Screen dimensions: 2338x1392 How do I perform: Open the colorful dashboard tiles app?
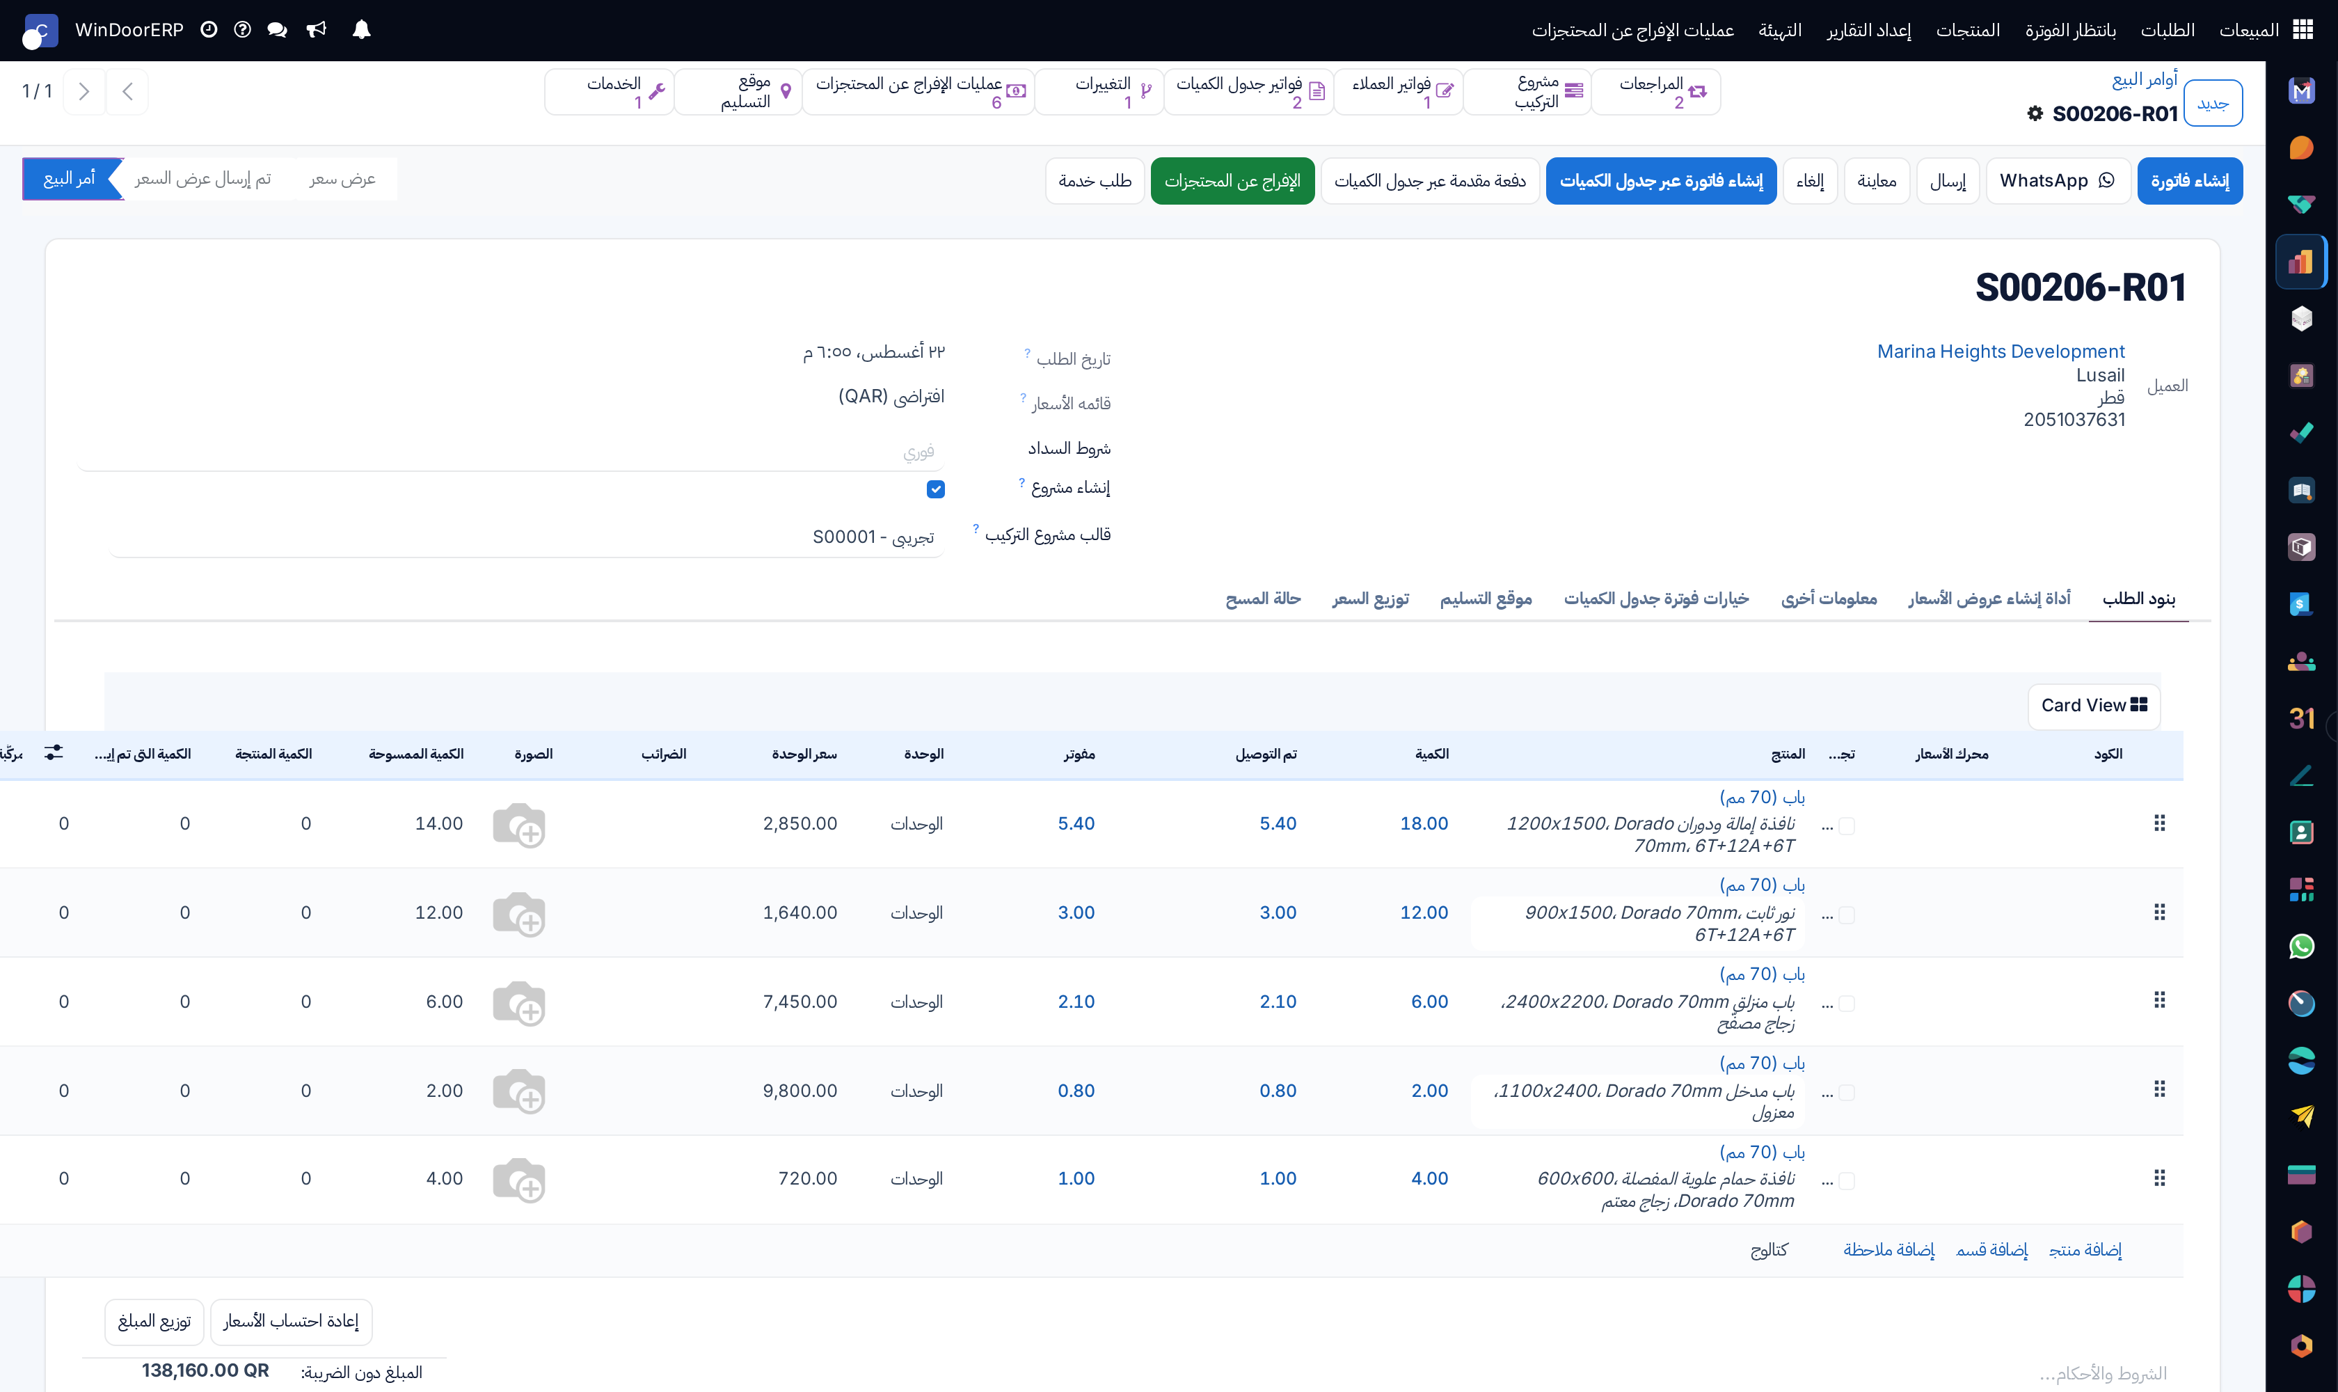(x=2301, y=889)
